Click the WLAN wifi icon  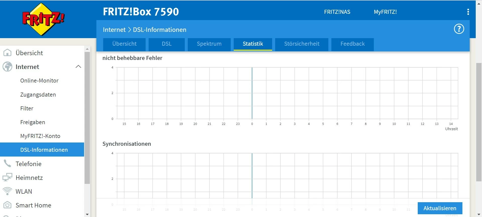pyautogui.click(x=7, y=191)
